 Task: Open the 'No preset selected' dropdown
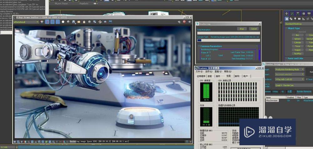(x=290, y=74)
